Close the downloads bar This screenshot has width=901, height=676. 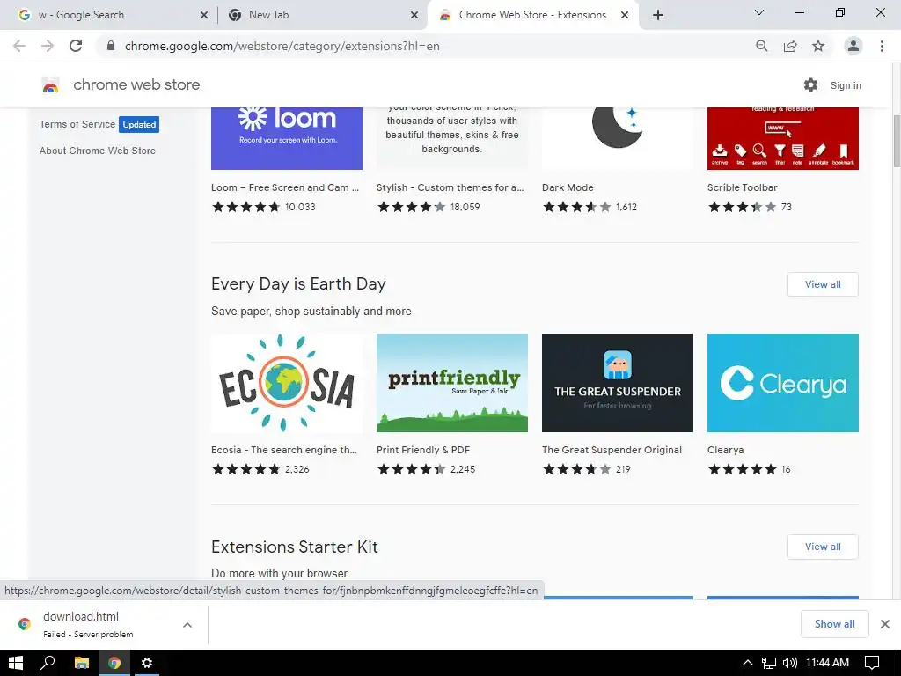coord(885,624)
